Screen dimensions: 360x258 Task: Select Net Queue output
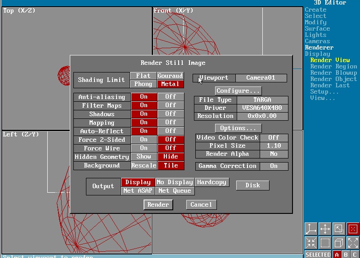[x=175, y=190]
